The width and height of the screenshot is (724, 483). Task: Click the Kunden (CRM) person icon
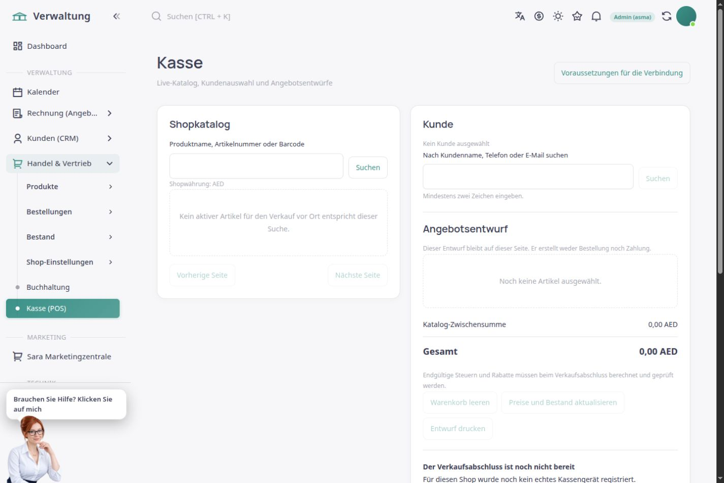(x=18, y=138)
